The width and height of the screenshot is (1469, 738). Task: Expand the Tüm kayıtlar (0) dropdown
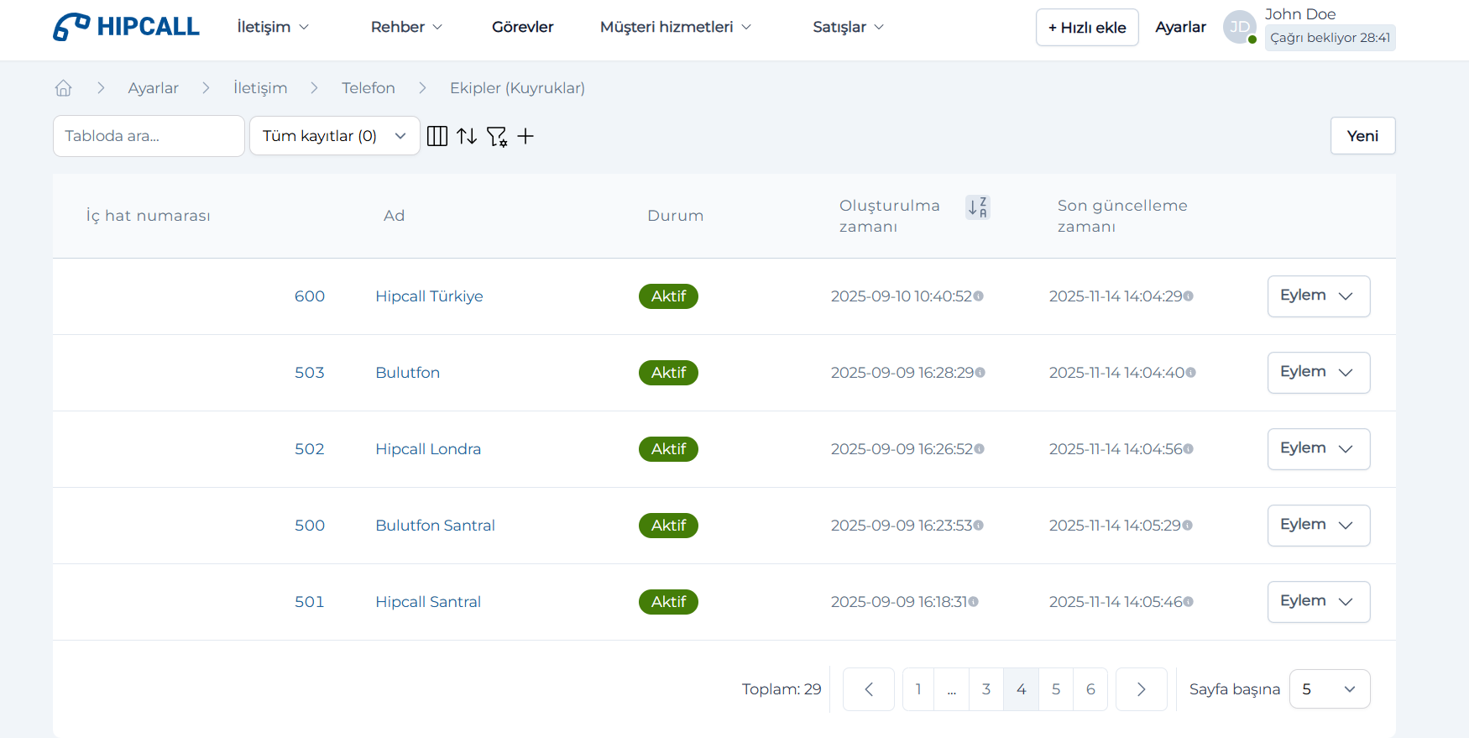coord(334,136)
